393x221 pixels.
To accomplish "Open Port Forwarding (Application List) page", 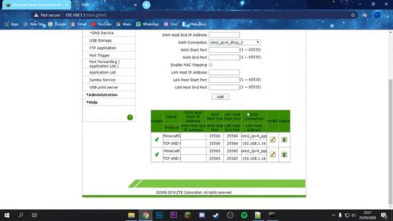I will pos(104,64).
